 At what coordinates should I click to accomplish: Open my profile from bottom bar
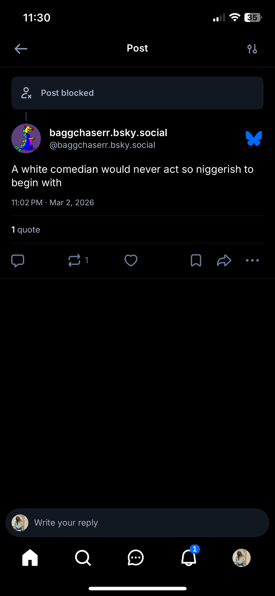click(x=241, y=558)
